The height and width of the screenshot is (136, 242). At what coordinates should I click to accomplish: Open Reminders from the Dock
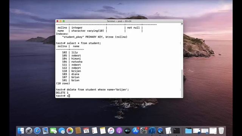pos(95,131)
